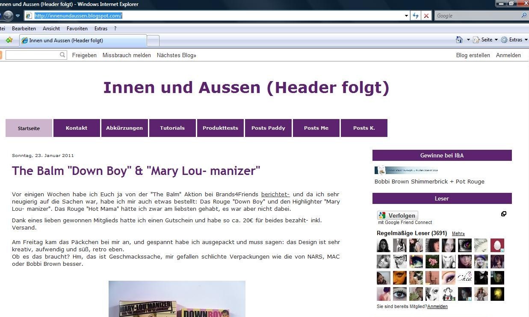Select the innenundaussen.blogspot.com address field
The image size is (529, 317).
[x=218, y=16]
